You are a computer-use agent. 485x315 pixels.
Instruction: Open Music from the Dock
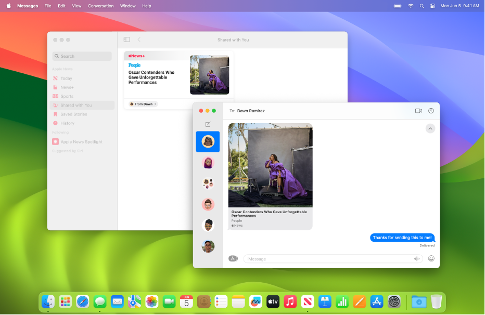pyautogui.click(x=290, y=301)
